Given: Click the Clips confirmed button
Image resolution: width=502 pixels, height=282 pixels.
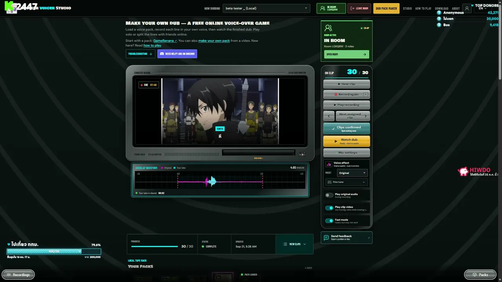Looking at the screenshot, I should pos(346,128).
